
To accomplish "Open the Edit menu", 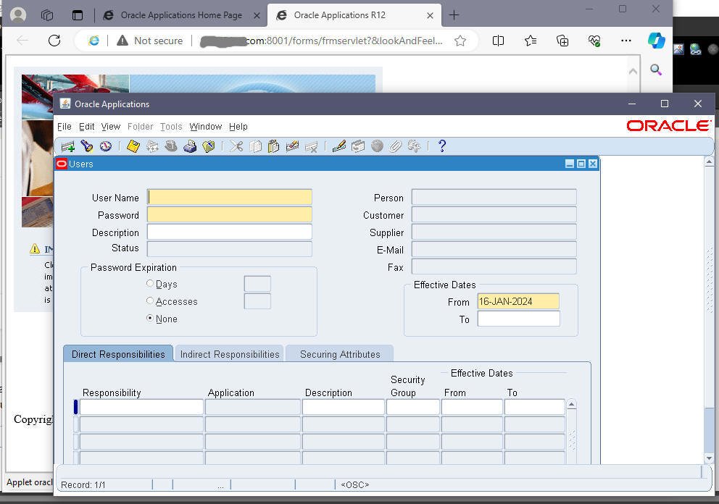I will 87,127.
